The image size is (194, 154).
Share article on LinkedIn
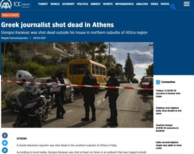(5, 150)
